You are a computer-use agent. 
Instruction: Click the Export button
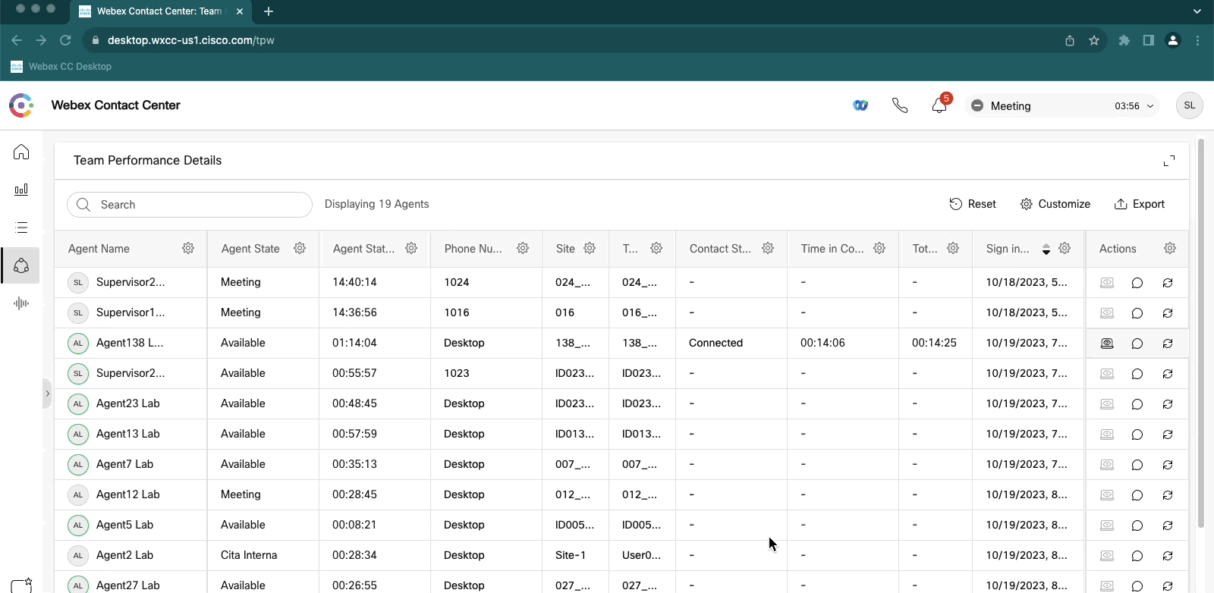pyautogui.click(x=1140, y=204)
